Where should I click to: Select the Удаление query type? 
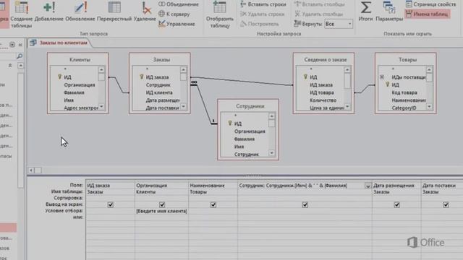pyautogui.click(x=145, y=12)
